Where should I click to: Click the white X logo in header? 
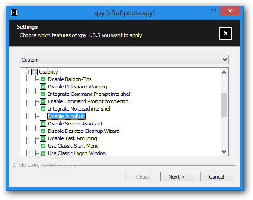pyautogui.click(x=226, y=33)
